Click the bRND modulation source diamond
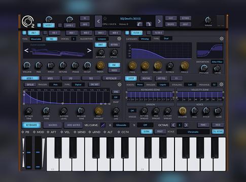Screen dimensions: 246x182 pyautogui.click(x=75, y=132)
